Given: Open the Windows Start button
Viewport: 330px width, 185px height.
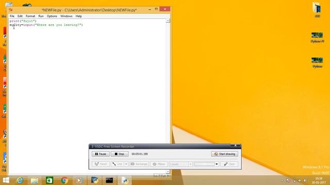Looking at the screenshot, I should pos(6,180).
